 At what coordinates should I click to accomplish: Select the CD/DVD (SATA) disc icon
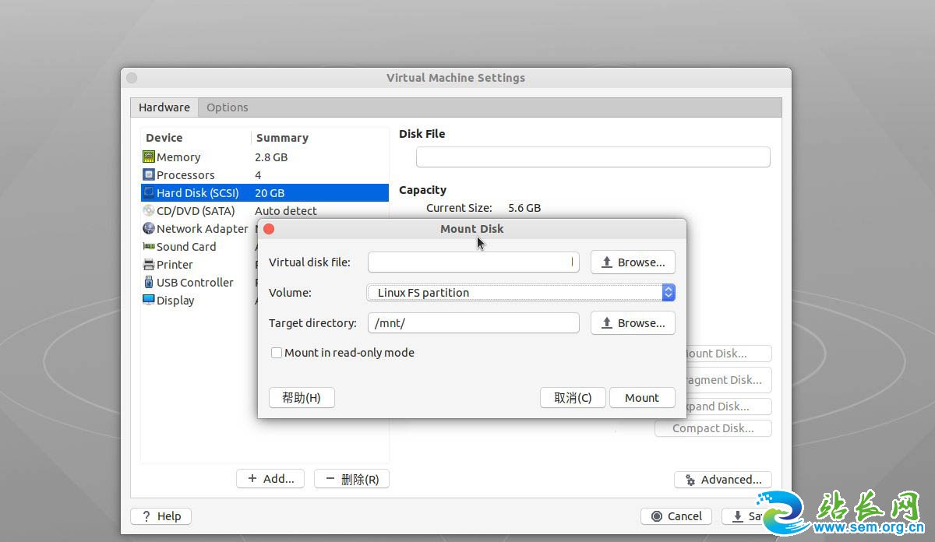(x=149, y=211)
